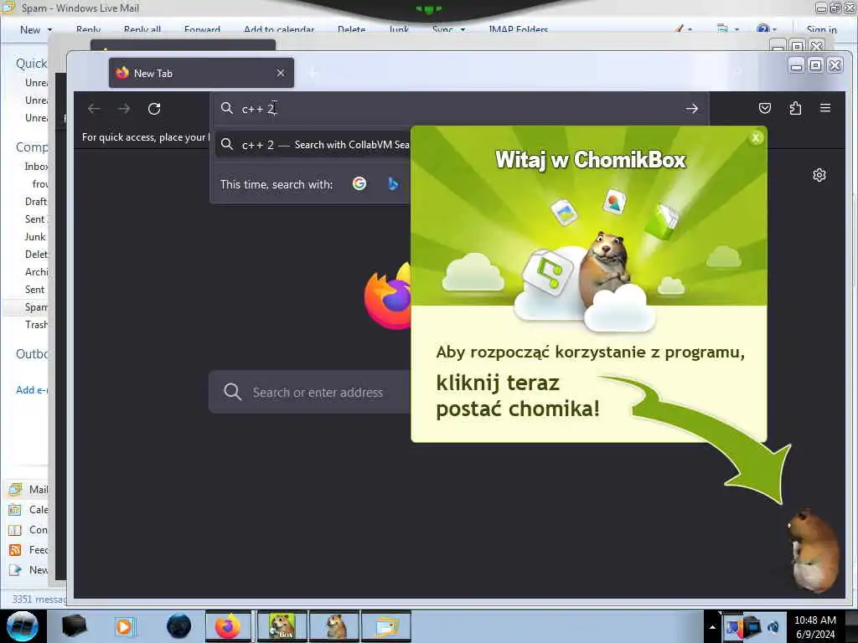
Task: Select Deleted folder in Live Mail
Action: tap(36, 255)
